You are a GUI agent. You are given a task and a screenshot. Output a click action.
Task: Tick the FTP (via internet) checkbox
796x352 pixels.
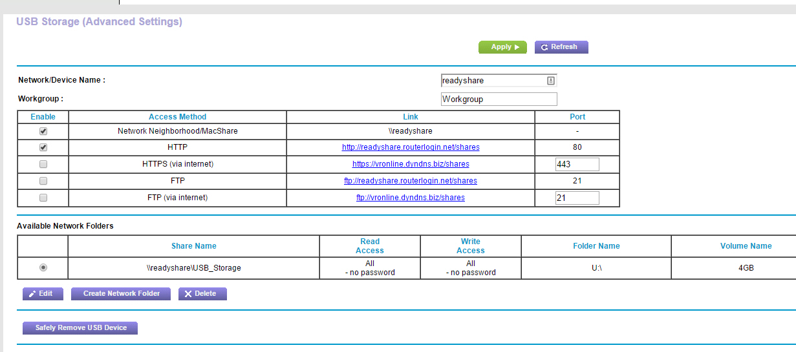pyautogui.click(x=43, y=198)
